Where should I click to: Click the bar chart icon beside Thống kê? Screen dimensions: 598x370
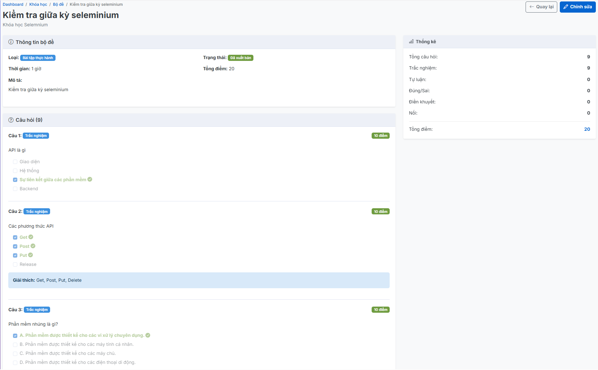coord(411,42)
